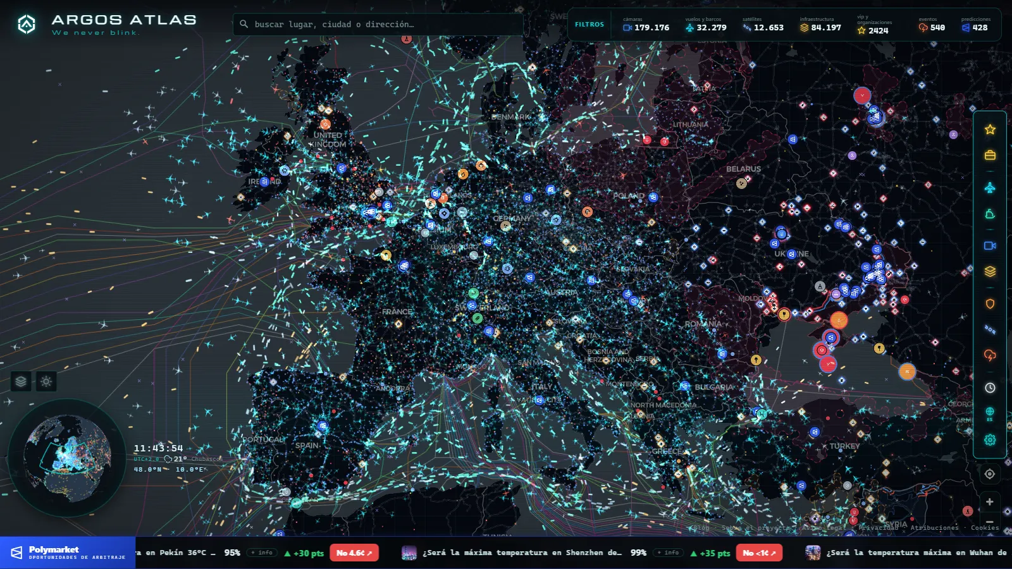Click the info badge beside 99%
The width and height of the screenshot is (1012, 569).
(669, 553)
